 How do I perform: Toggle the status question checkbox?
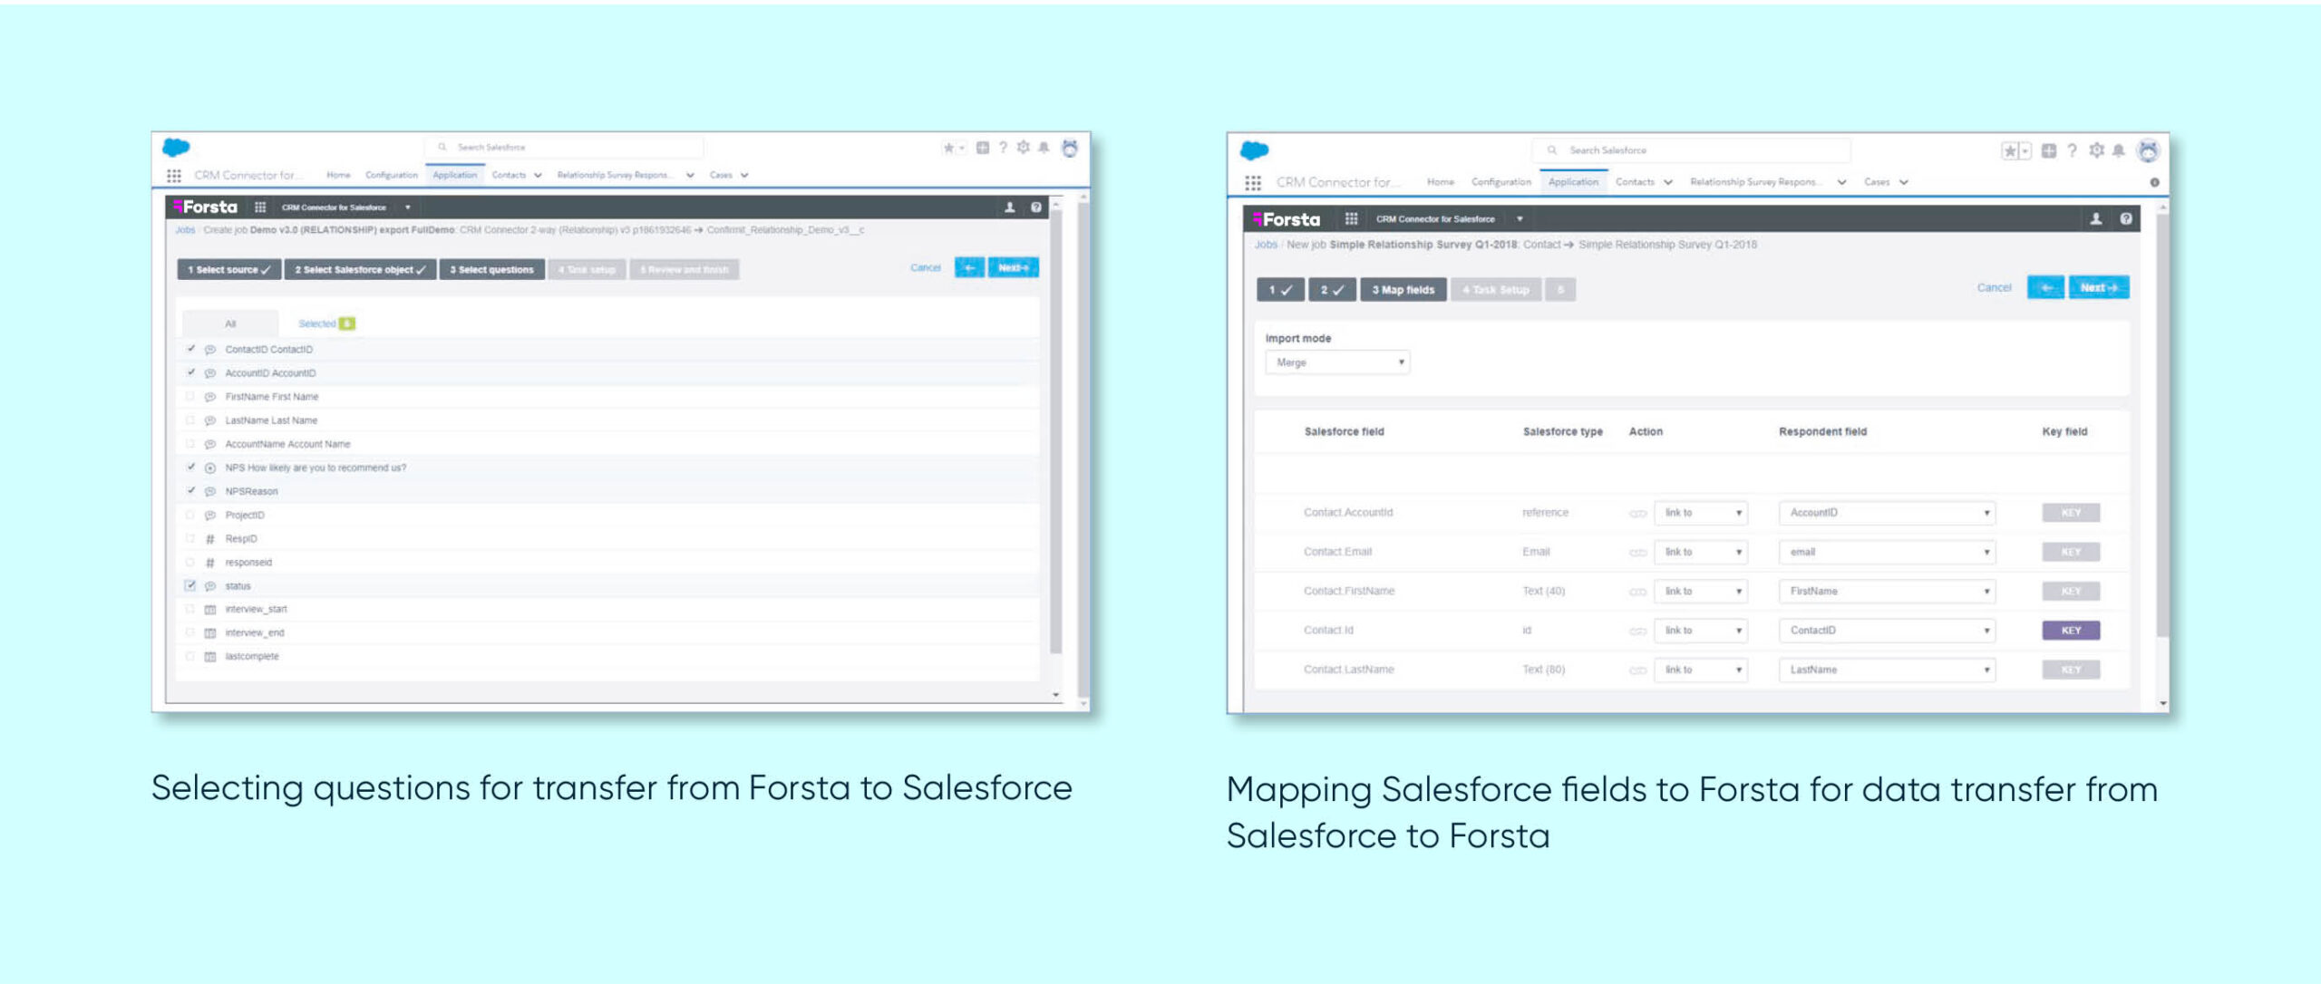pyautogui.click(x=190, y=585)
